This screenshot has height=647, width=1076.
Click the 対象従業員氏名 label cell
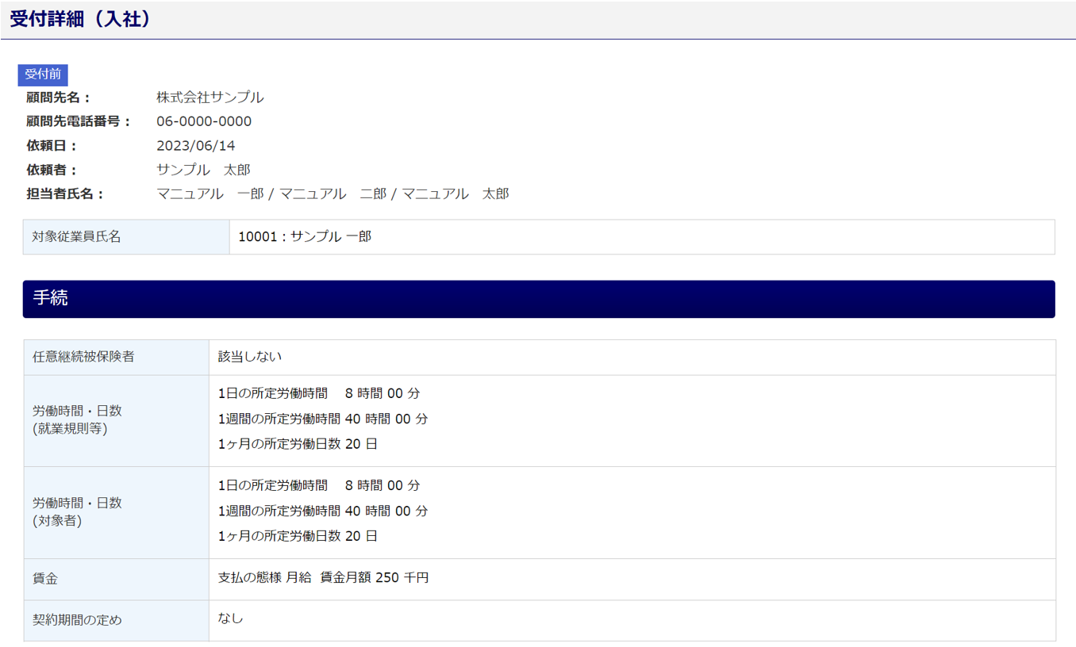coord(77,236)
